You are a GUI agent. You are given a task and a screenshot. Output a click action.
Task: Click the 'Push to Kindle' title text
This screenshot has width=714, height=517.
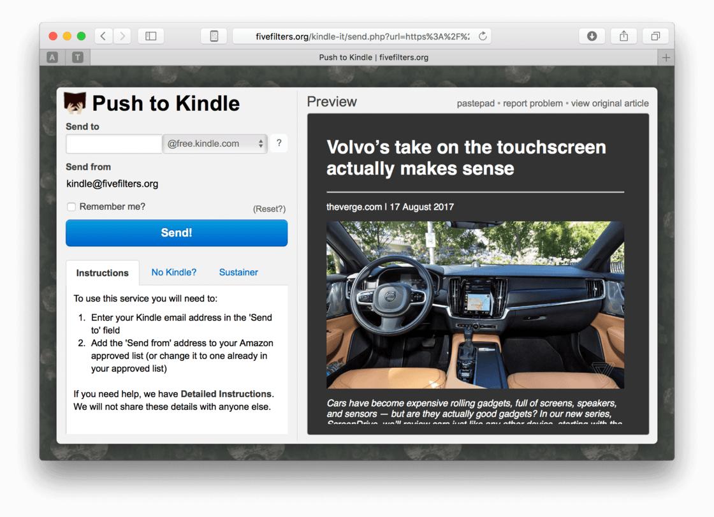[x=166, y=103]
